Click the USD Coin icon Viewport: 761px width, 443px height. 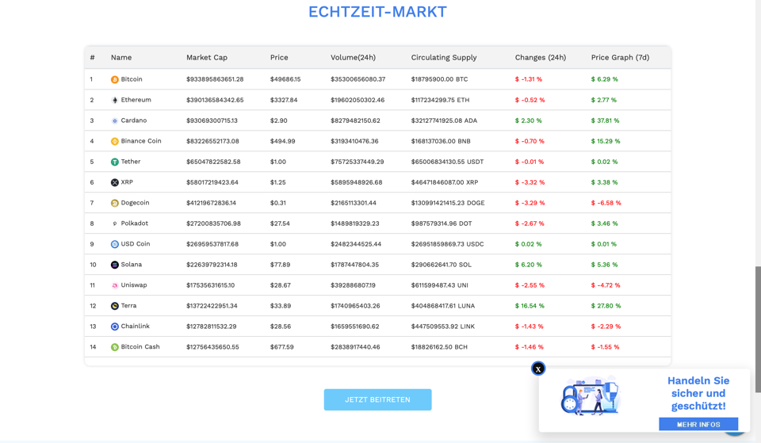(114, 244)
